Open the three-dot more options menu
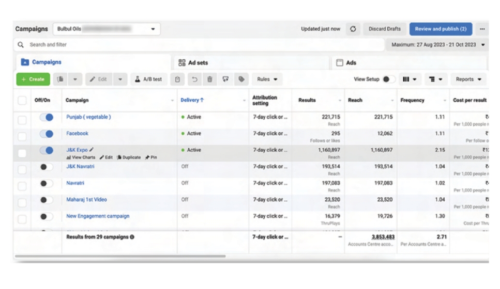 coord(482,29)
